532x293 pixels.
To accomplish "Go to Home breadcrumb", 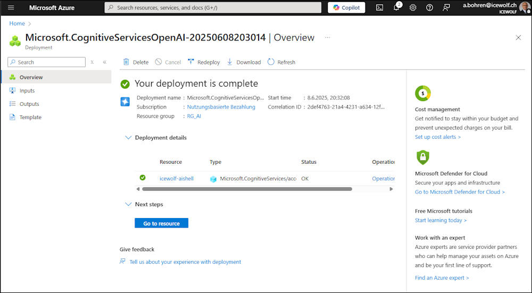I will coord(17,23).
